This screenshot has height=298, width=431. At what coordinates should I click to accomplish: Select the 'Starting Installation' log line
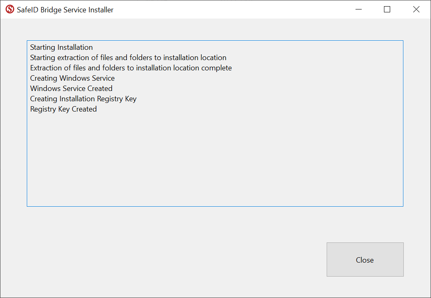61,47
